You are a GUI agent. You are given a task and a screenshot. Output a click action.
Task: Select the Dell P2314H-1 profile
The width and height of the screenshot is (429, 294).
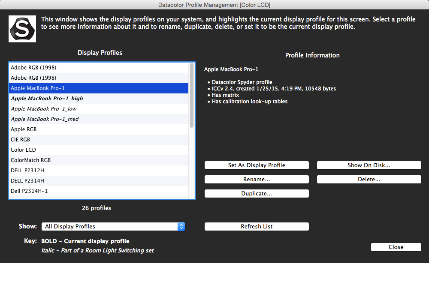pos(99,191)
